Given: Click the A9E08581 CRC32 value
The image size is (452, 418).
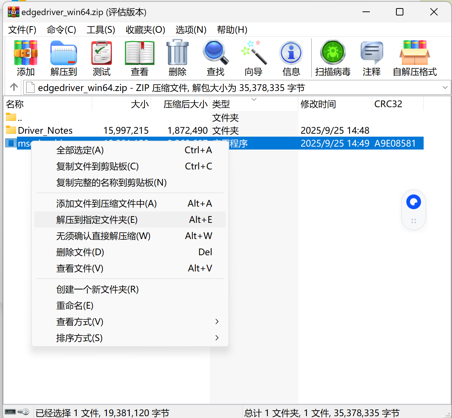Looking at the screenshot, I should 395,143.
